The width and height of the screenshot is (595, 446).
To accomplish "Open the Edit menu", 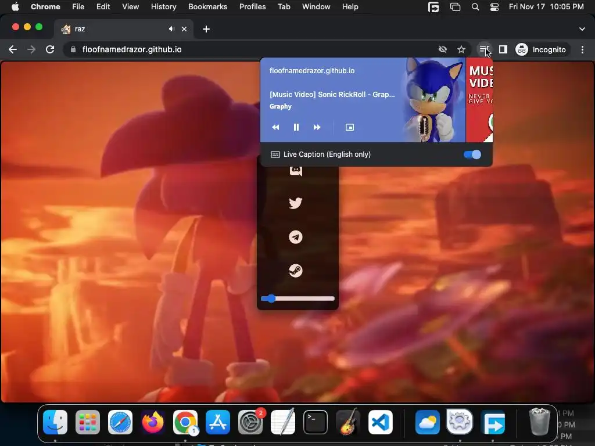I will pos(103,6).
